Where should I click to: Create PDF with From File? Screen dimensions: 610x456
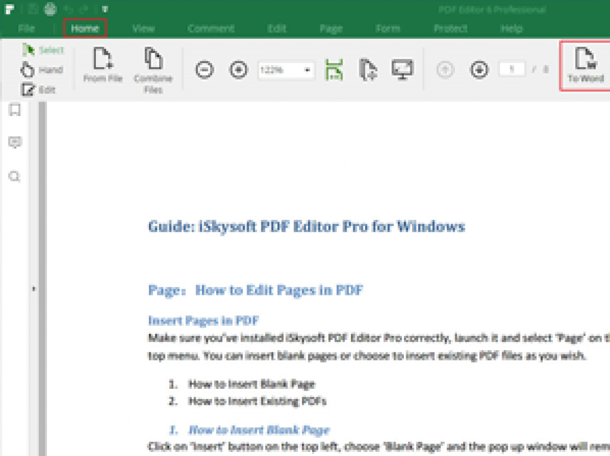coord(102,64)
